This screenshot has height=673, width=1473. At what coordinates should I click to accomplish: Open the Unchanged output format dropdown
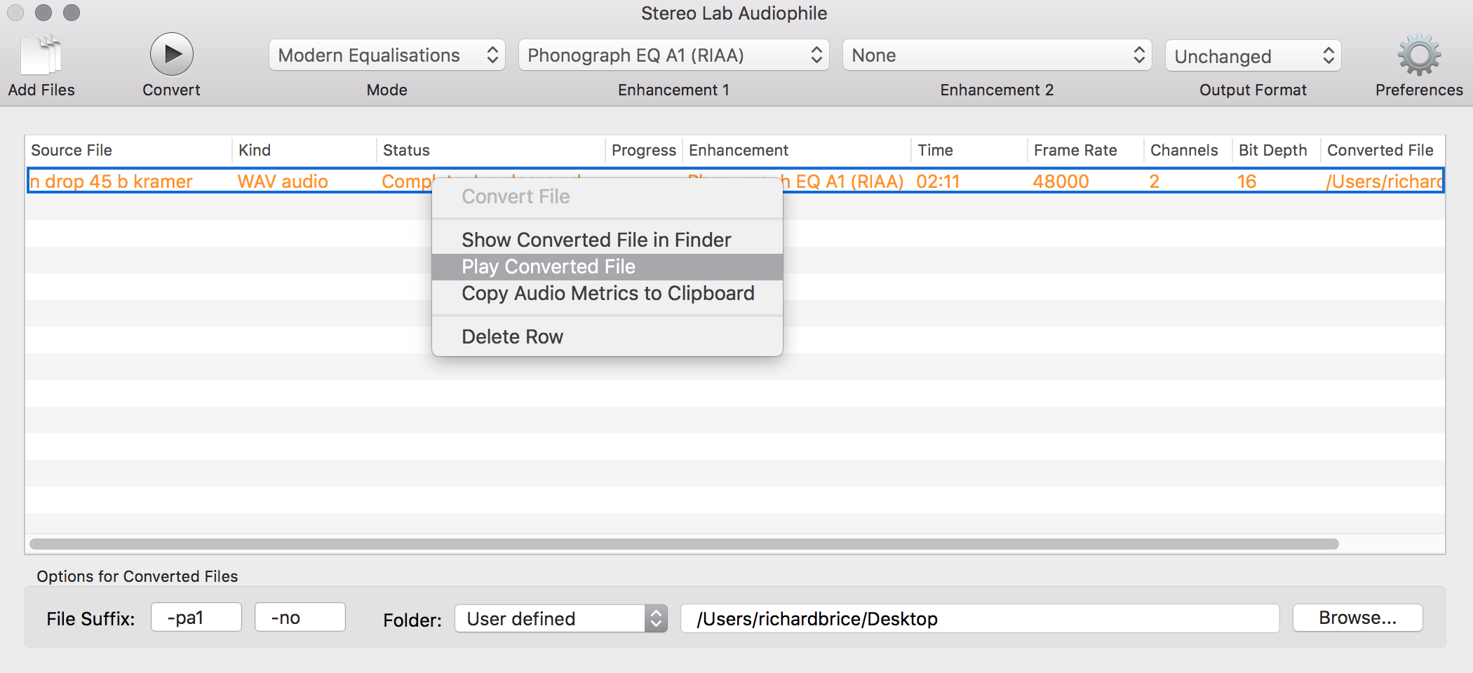[1253, 56]
